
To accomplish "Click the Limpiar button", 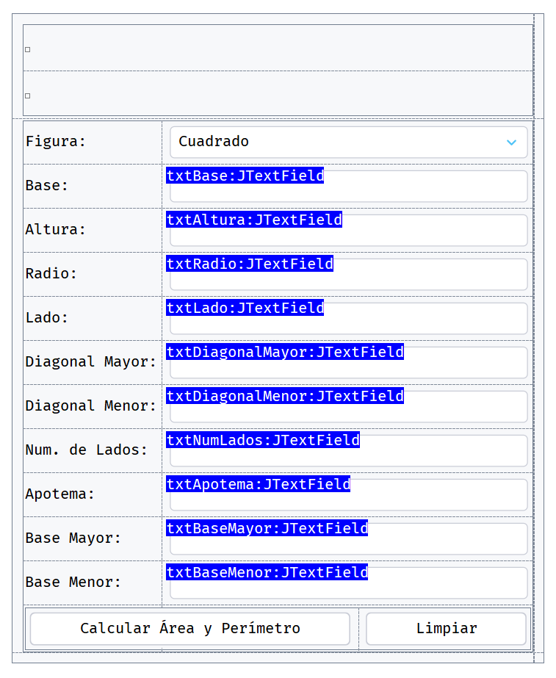I will tap(446, 629).
